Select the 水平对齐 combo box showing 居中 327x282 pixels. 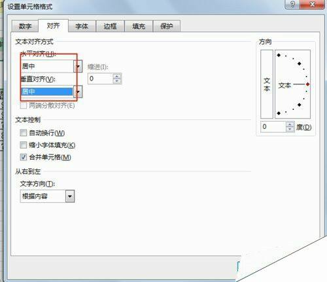(x=51, y=66)
